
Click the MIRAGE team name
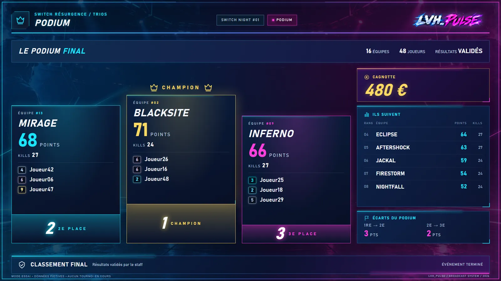point(38,123)
